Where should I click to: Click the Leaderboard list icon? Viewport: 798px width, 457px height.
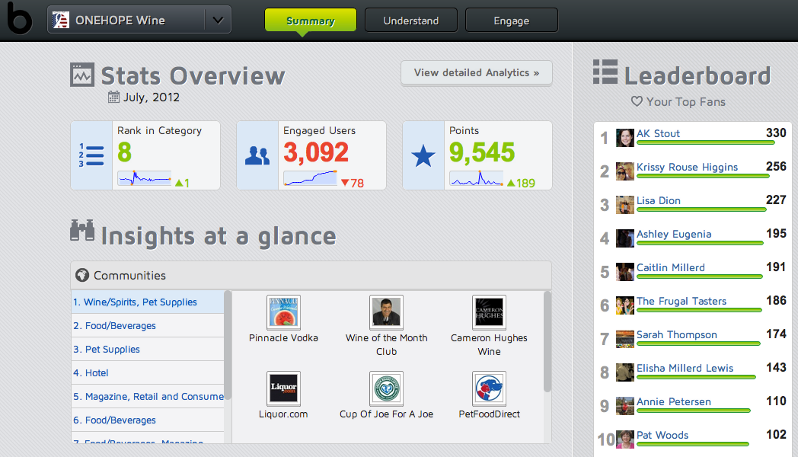(x=605, y=72)
